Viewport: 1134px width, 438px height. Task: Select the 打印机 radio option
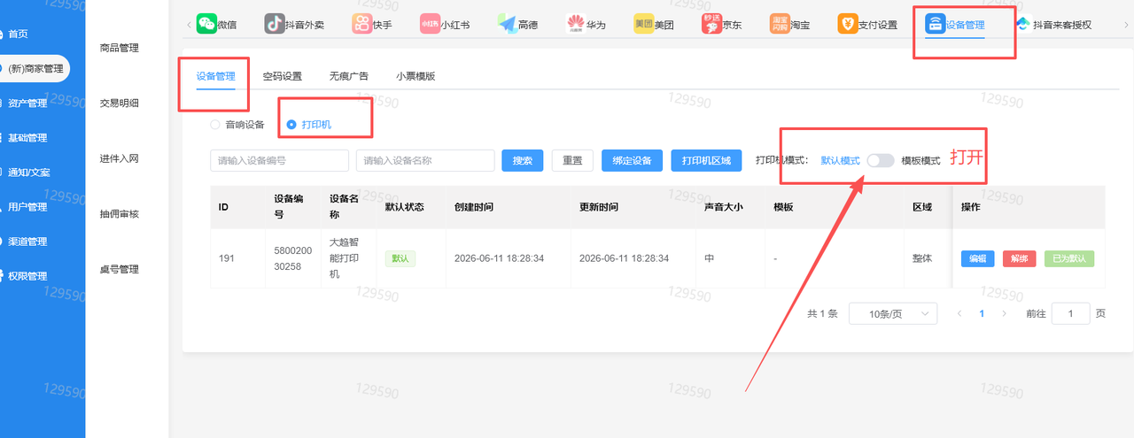point(291,125)
